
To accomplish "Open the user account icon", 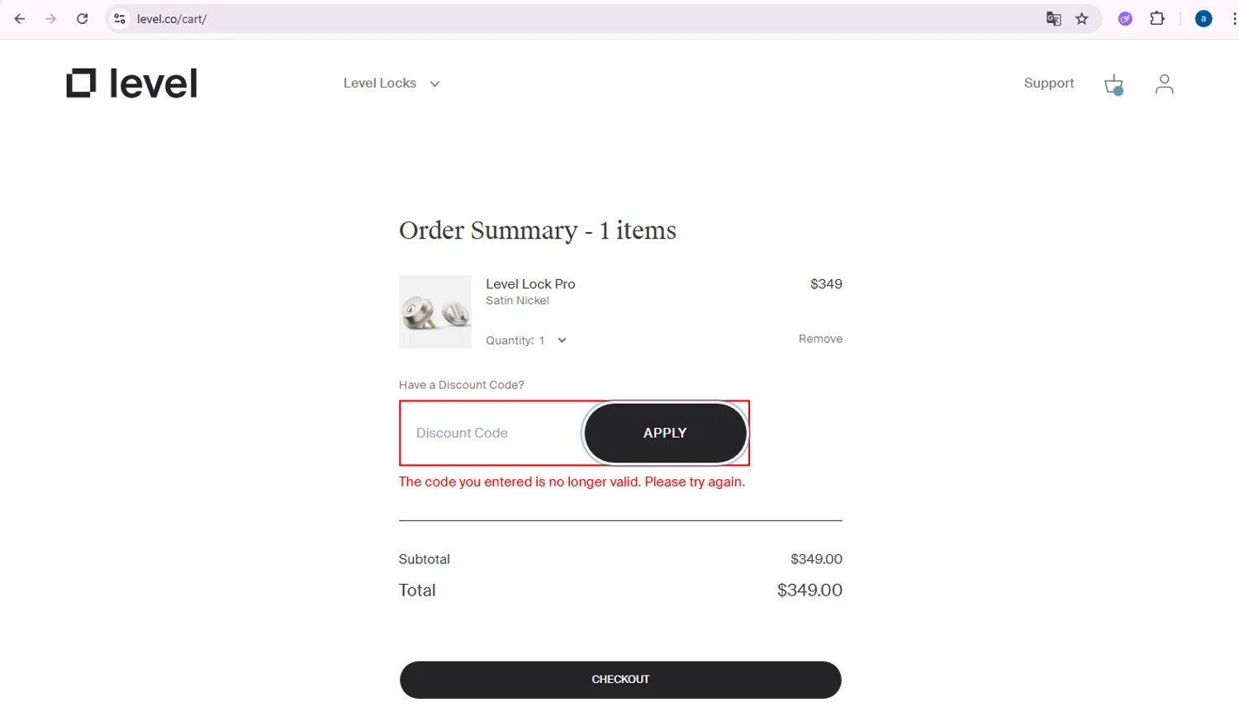I will coord(1164,84).
